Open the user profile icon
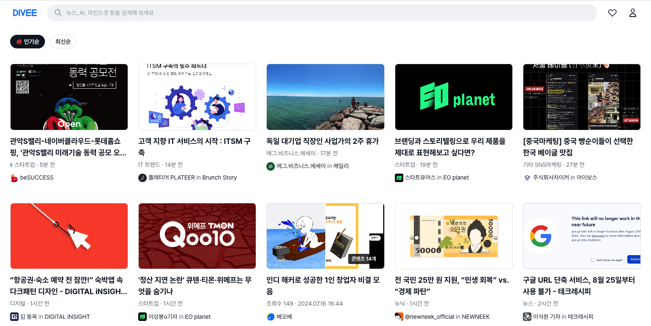The height and width of the screenshot is (326, 651). click(x=633, y=13)
